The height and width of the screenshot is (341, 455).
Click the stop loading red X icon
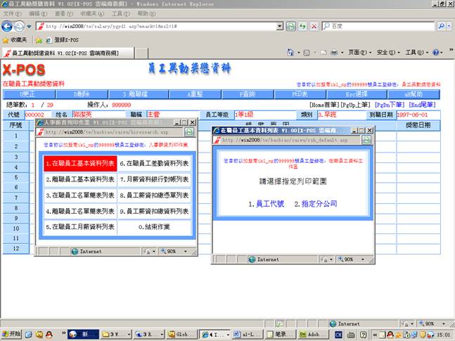313,26
